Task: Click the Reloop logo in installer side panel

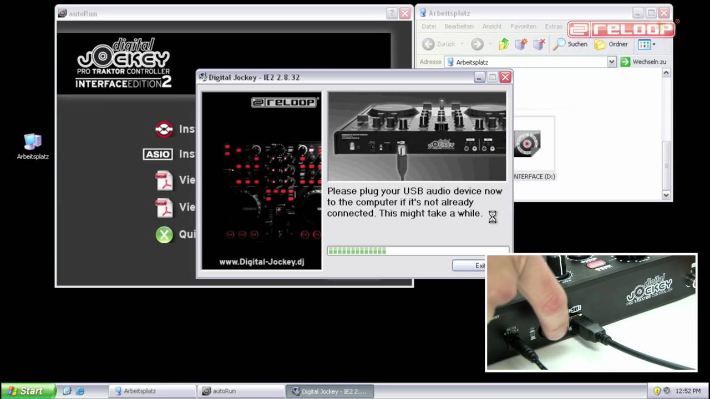Action: coord(284,102)
